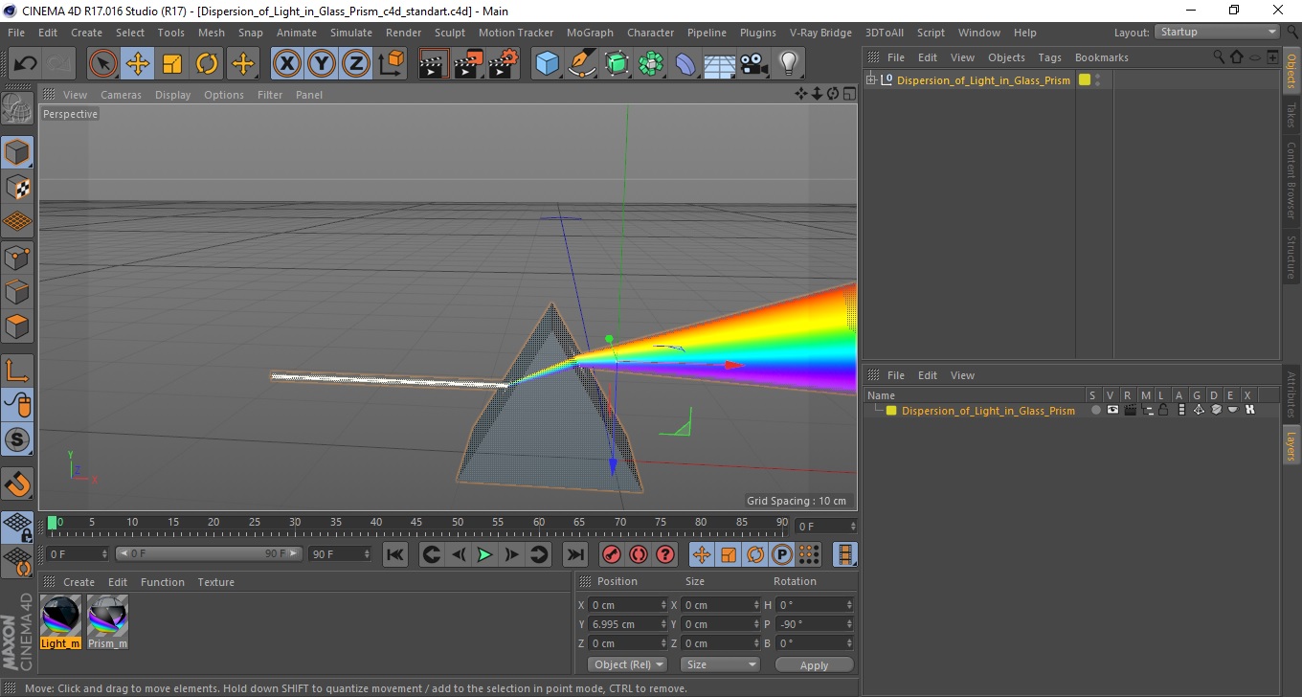
Task: Play the animation forwards
Action: point(485,554)
